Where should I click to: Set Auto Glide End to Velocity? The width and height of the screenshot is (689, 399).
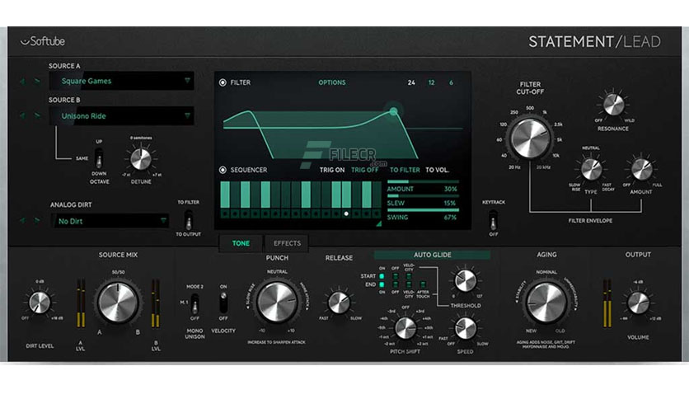point(409,284)
